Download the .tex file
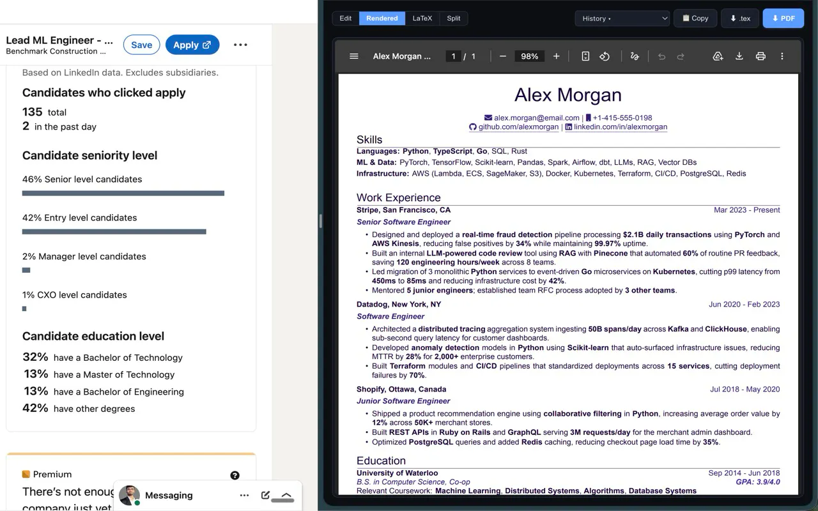The image size is (818, 511). click(x=740, y=19)
